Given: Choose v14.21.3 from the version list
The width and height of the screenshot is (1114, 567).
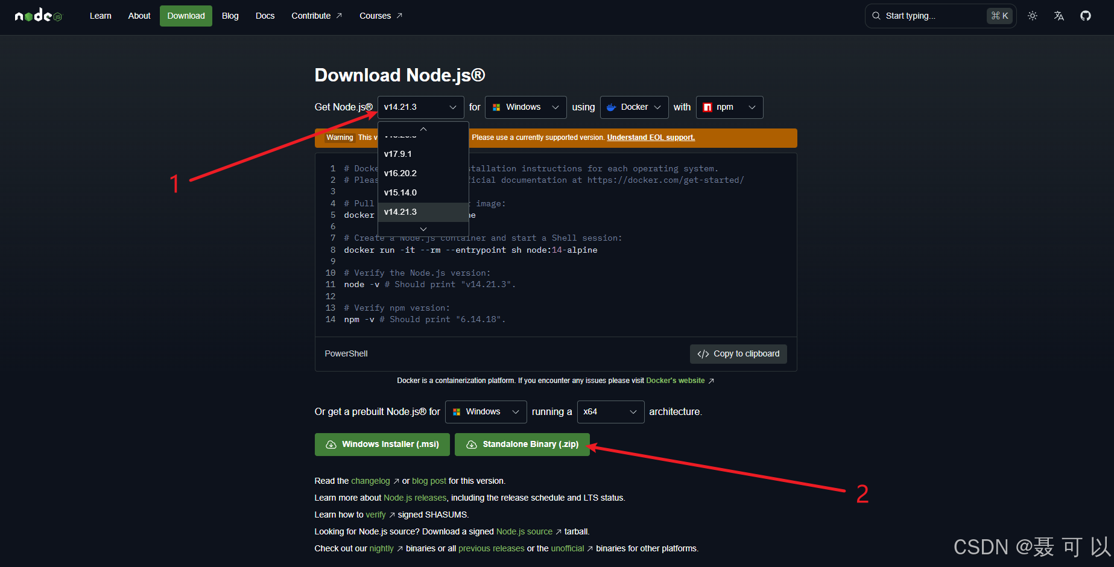Looking at the screenshot, I should click(423, 212).
